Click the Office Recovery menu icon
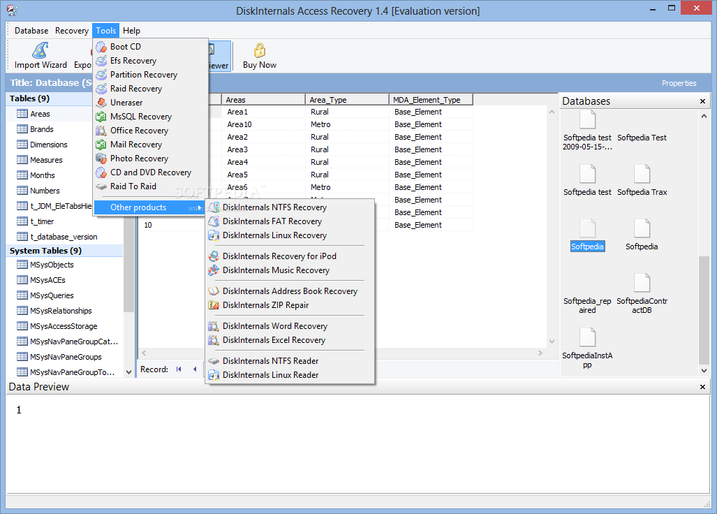717x514 pixels. [101, 131]
